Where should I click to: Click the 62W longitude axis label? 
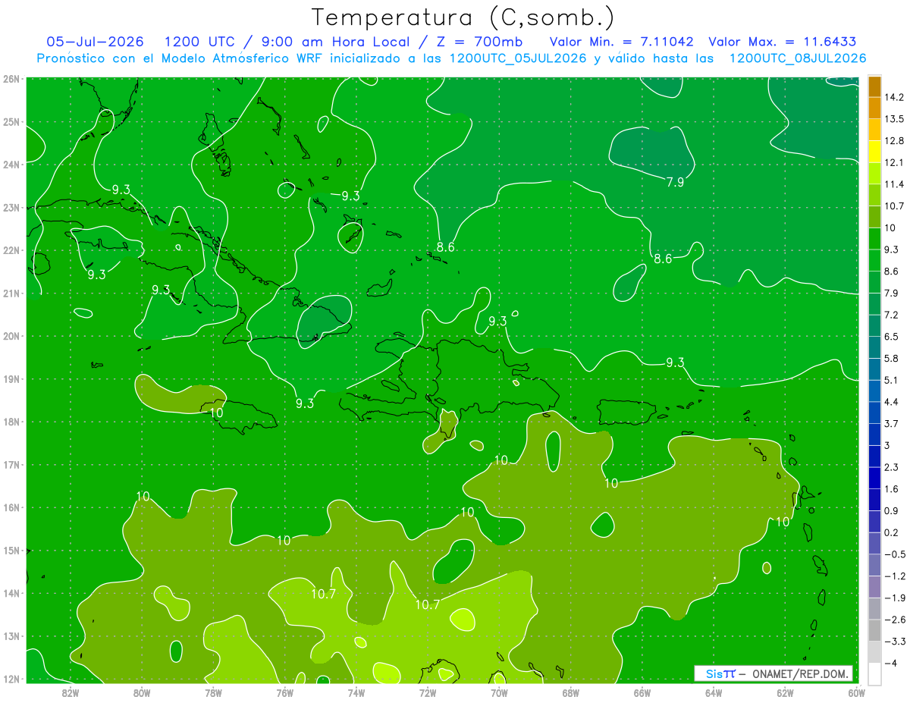point(785,692)
